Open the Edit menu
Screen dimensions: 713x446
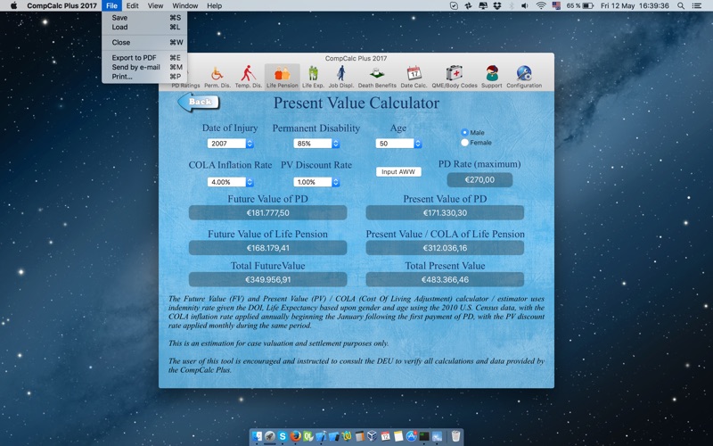132,5
